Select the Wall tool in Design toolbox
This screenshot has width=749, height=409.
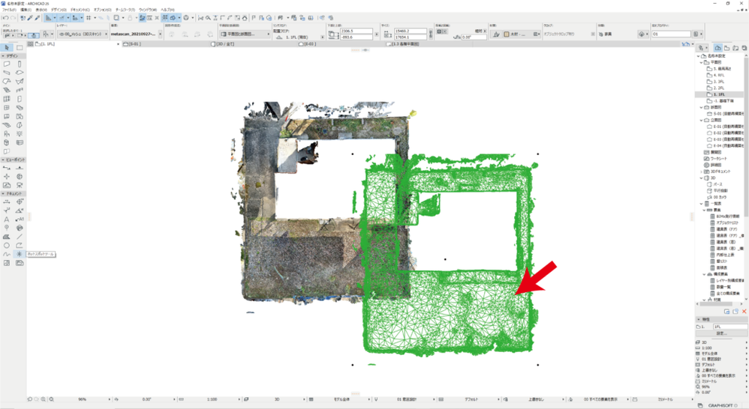7,64
